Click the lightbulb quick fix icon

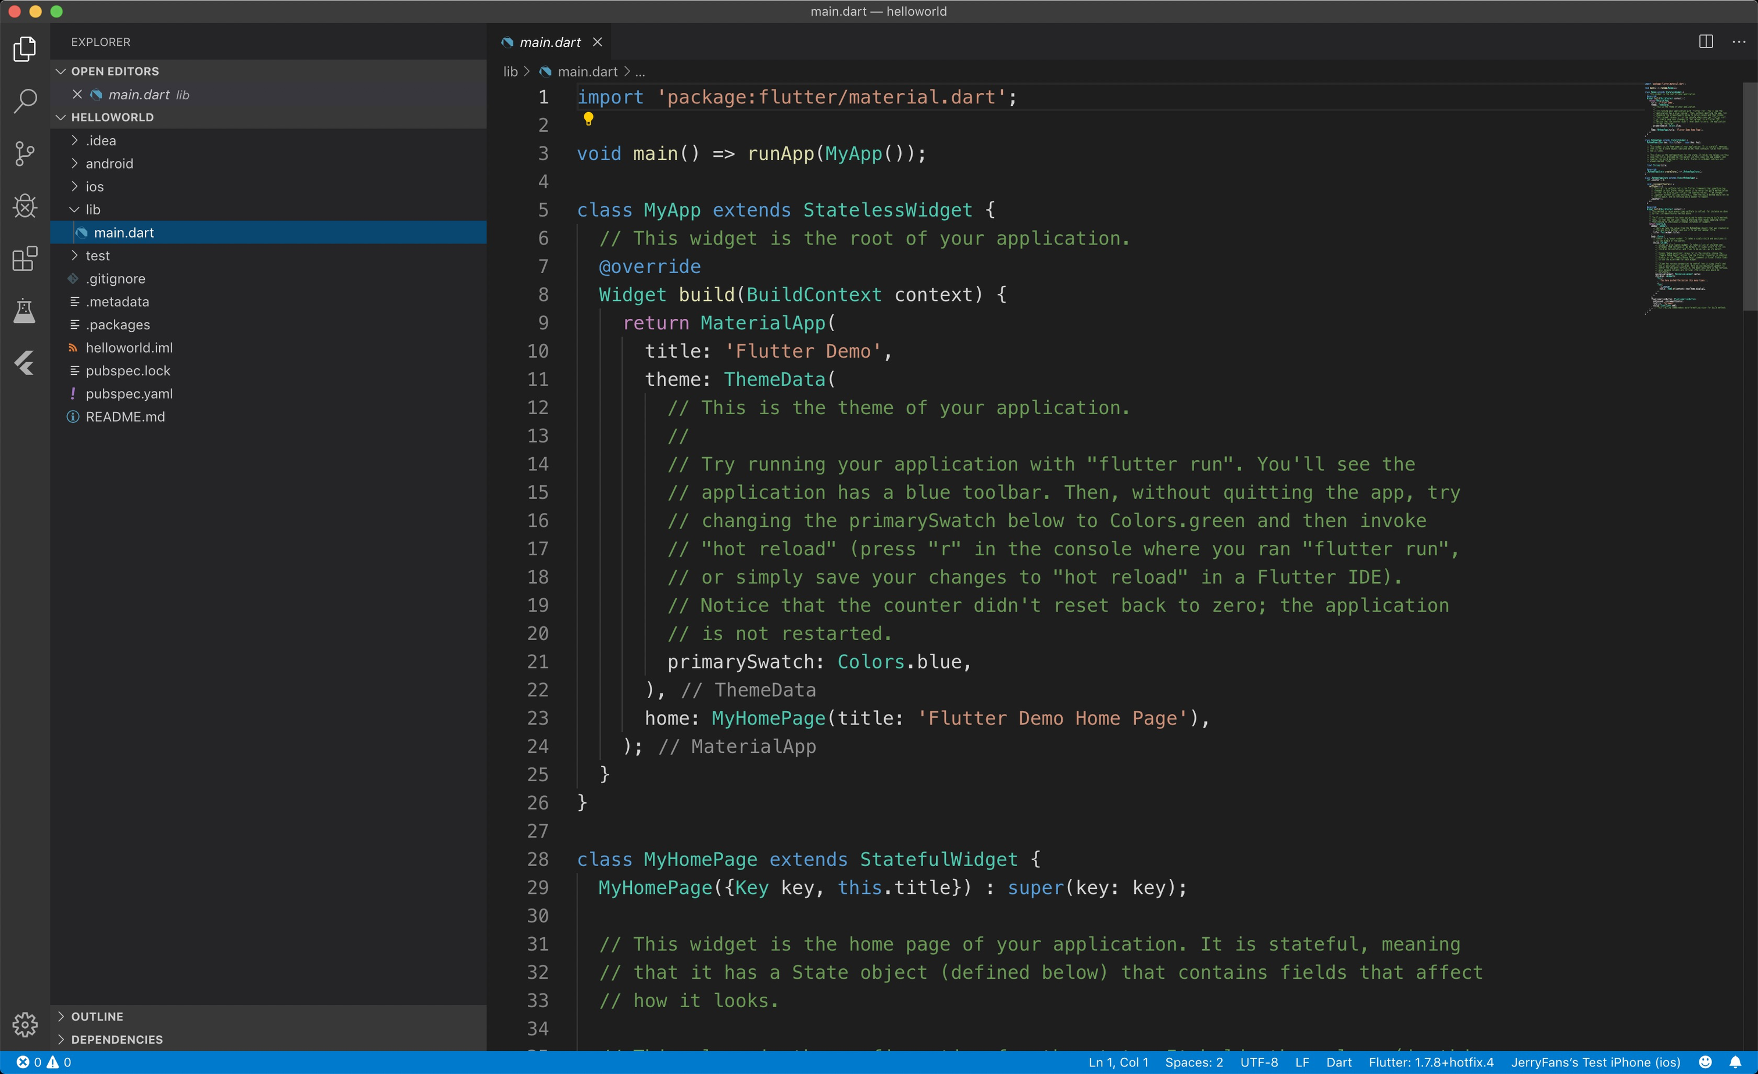click(588, 119)
